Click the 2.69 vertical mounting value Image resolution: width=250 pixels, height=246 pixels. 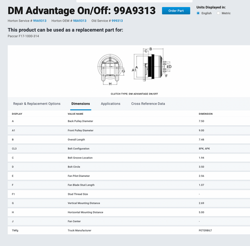click(x=202, y=203)
